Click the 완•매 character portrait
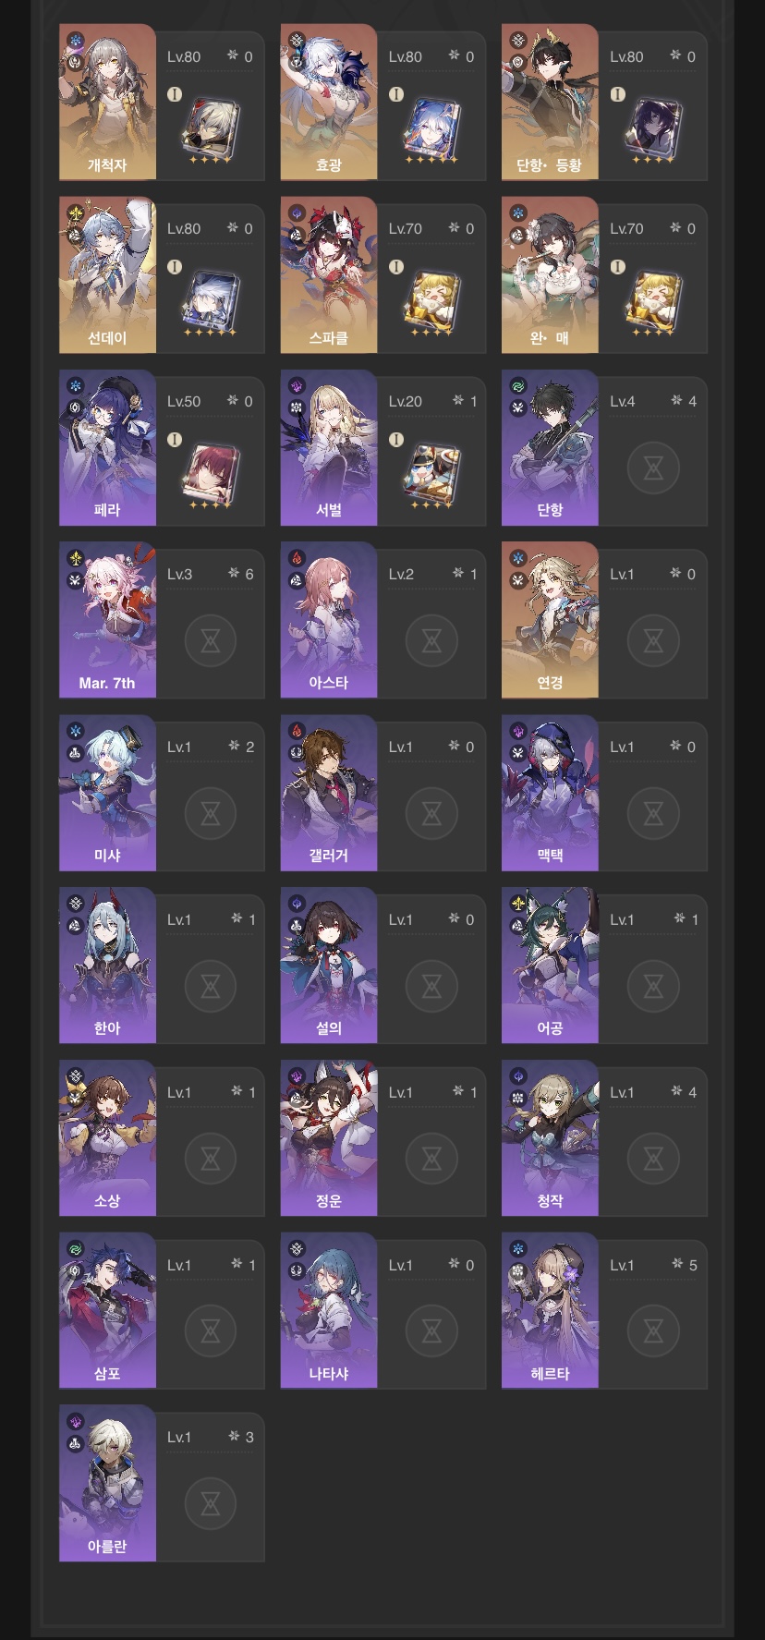This screenshot has width=765, height=1640. (x=550, y=274)
